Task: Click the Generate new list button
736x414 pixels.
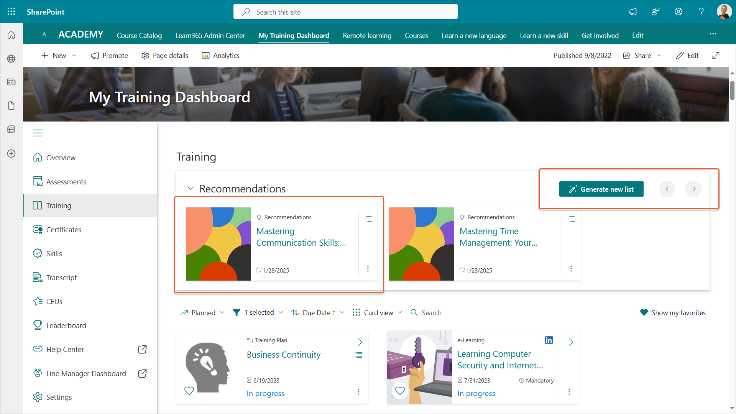Action: click(x=601, y=189)
